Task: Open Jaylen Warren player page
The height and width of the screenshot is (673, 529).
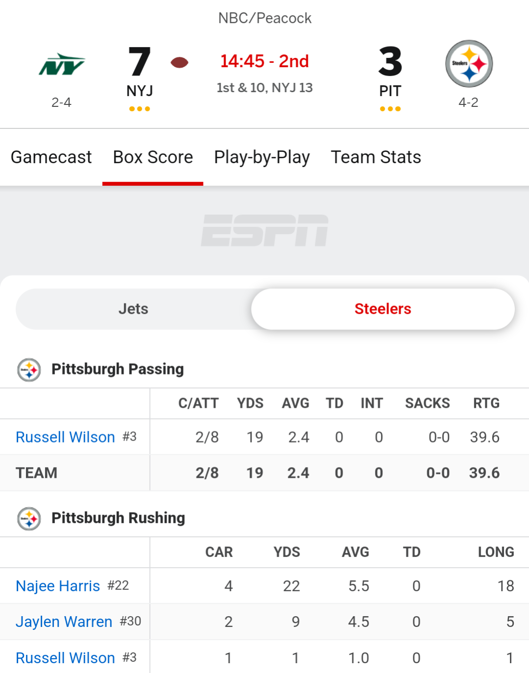Action: (x=64, y=622)
